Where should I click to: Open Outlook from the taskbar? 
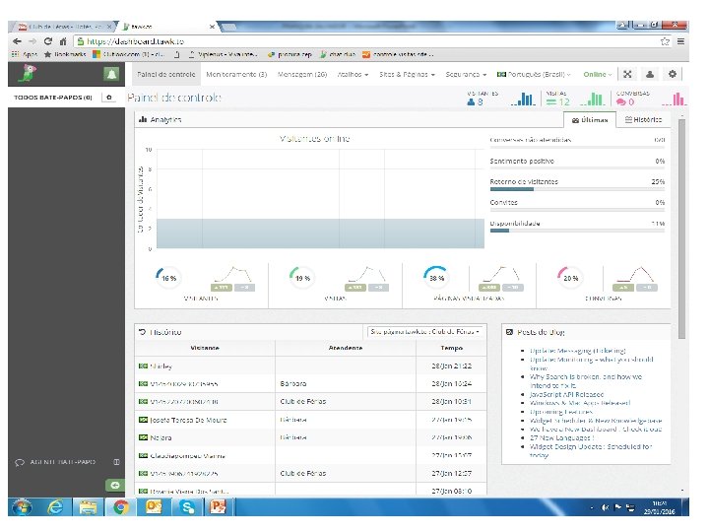click(x=154, y=506)
